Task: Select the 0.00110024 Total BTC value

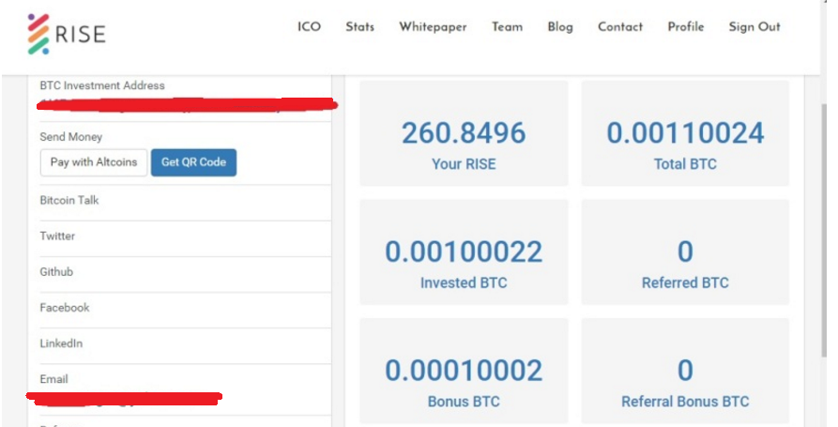Action: 685,133
